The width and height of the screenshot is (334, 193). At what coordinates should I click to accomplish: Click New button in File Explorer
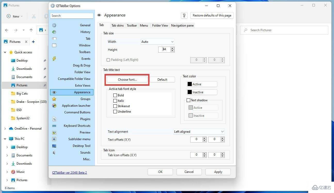click(14, 16)
